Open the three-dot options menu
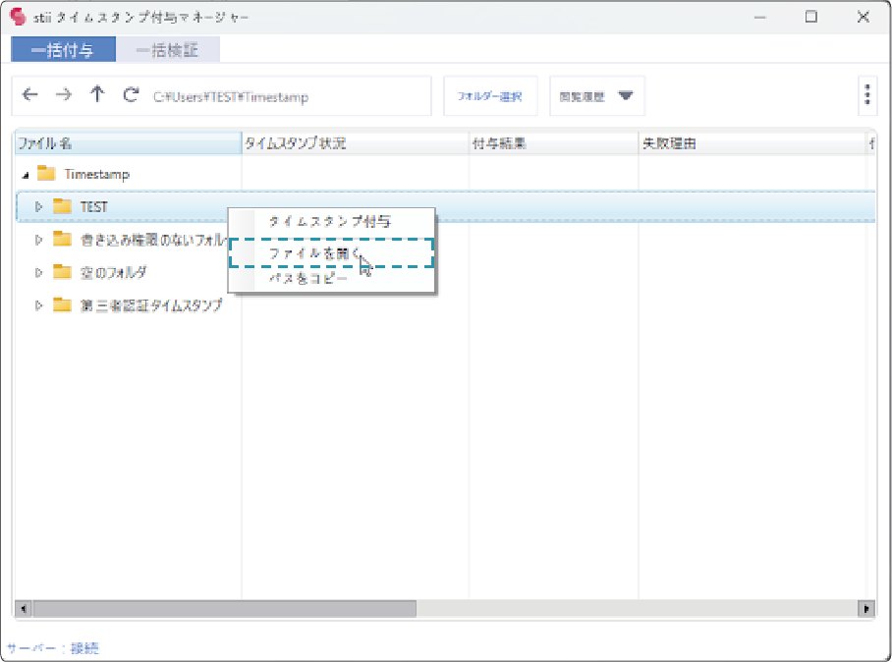This screenshot has height=662, width=892. coord(867,95)
